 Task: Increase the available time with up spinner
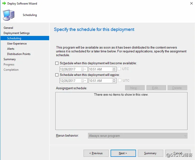coord(114,68)
